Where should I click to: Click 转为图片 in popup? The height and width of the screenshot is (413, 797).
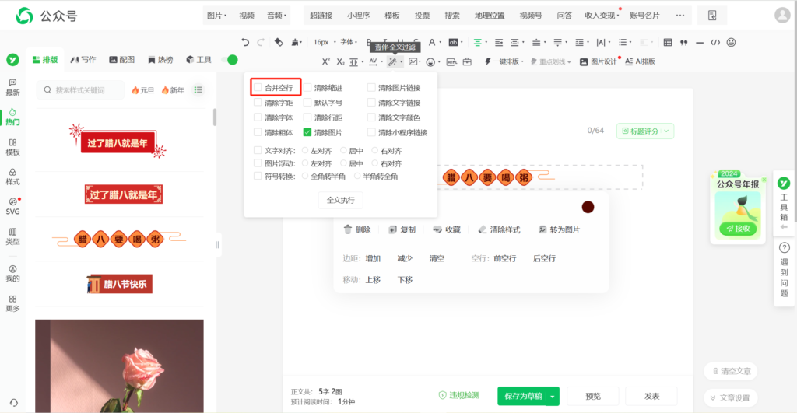pyautogui.click(x=559, y=229)
